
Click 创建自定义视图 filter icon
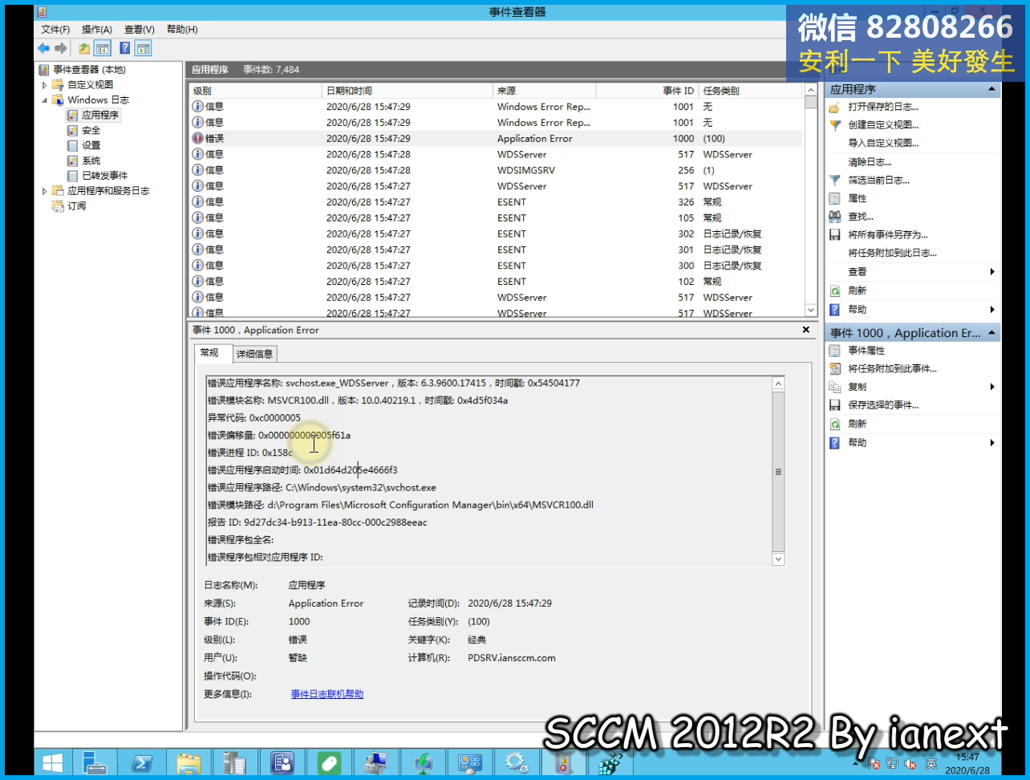click(835, 125)
